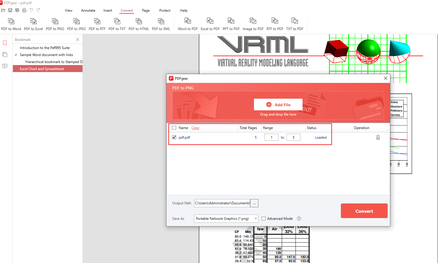Image resolution: width=438 pixels, height=263 pixels.
Task: Choose RTF to PDF converter
Action: (275, 24)
